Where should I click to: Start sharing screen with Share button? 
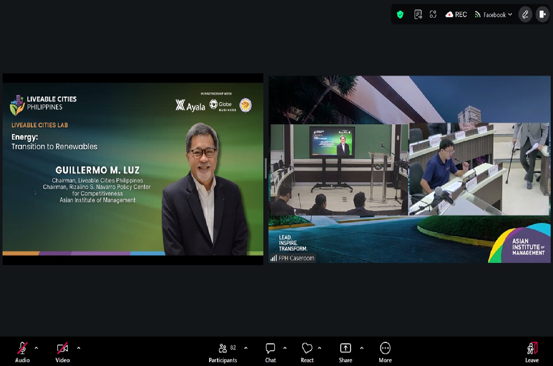pyautogui.click(x=345, y=352)
